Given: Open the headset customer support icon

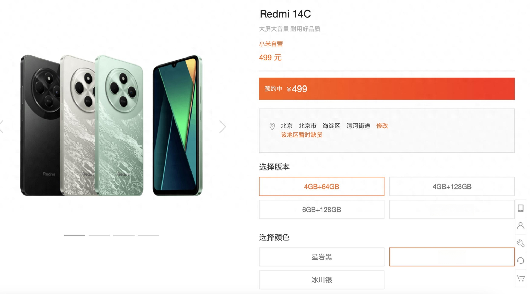Looking at the screenshot, I should [x=520, y=261].
